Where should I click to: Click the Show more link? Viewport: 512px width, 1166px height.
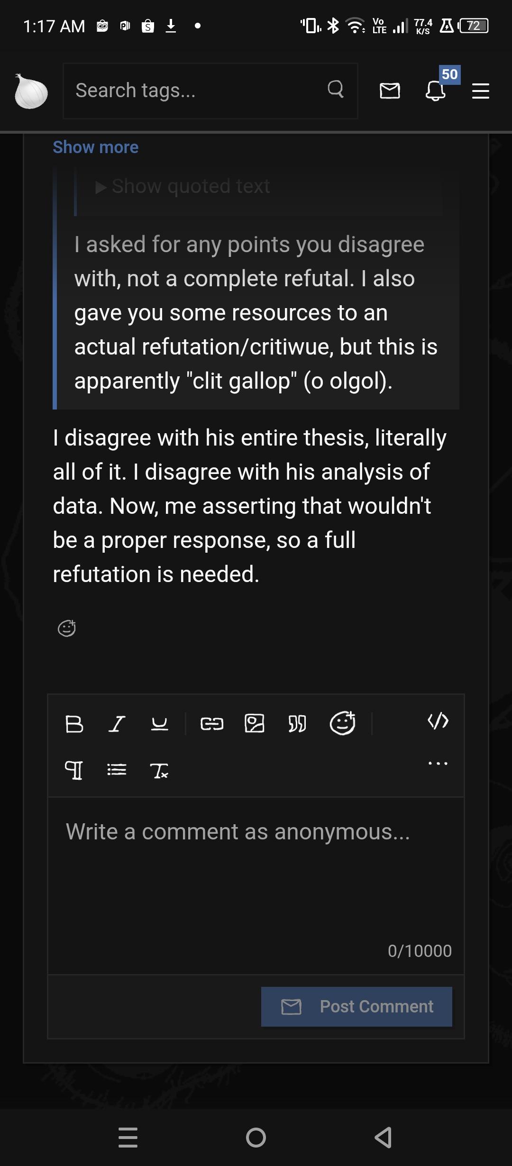(95, 147)
